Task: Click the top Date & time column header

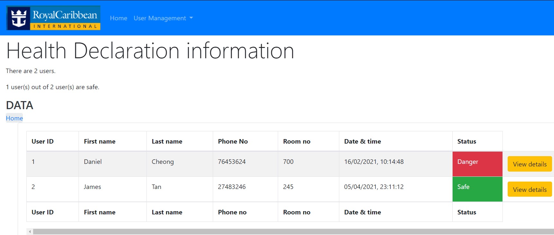Action: pyautogui.click(x=362, y=141)
